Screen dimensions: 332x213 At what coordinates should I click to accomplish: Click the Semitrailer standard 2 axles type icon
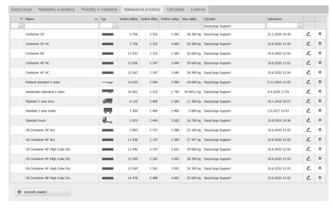[108, 91]
